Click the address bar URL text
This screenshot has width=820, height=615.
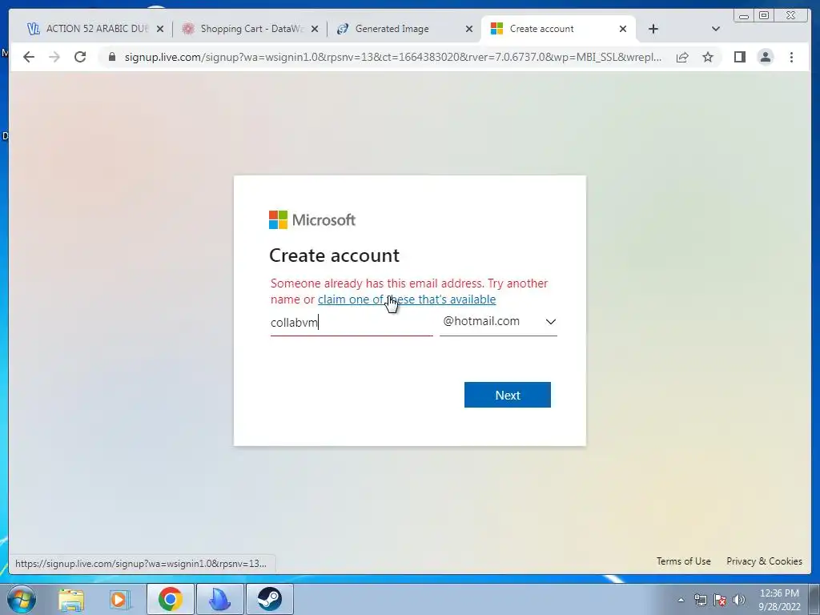click(x=392, y=57)
